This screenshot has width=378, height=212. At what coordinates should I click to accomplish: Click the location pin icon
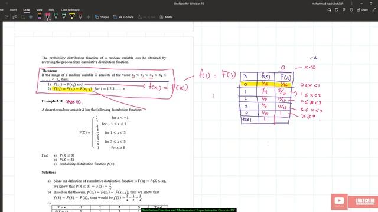(x=344, y=10)
